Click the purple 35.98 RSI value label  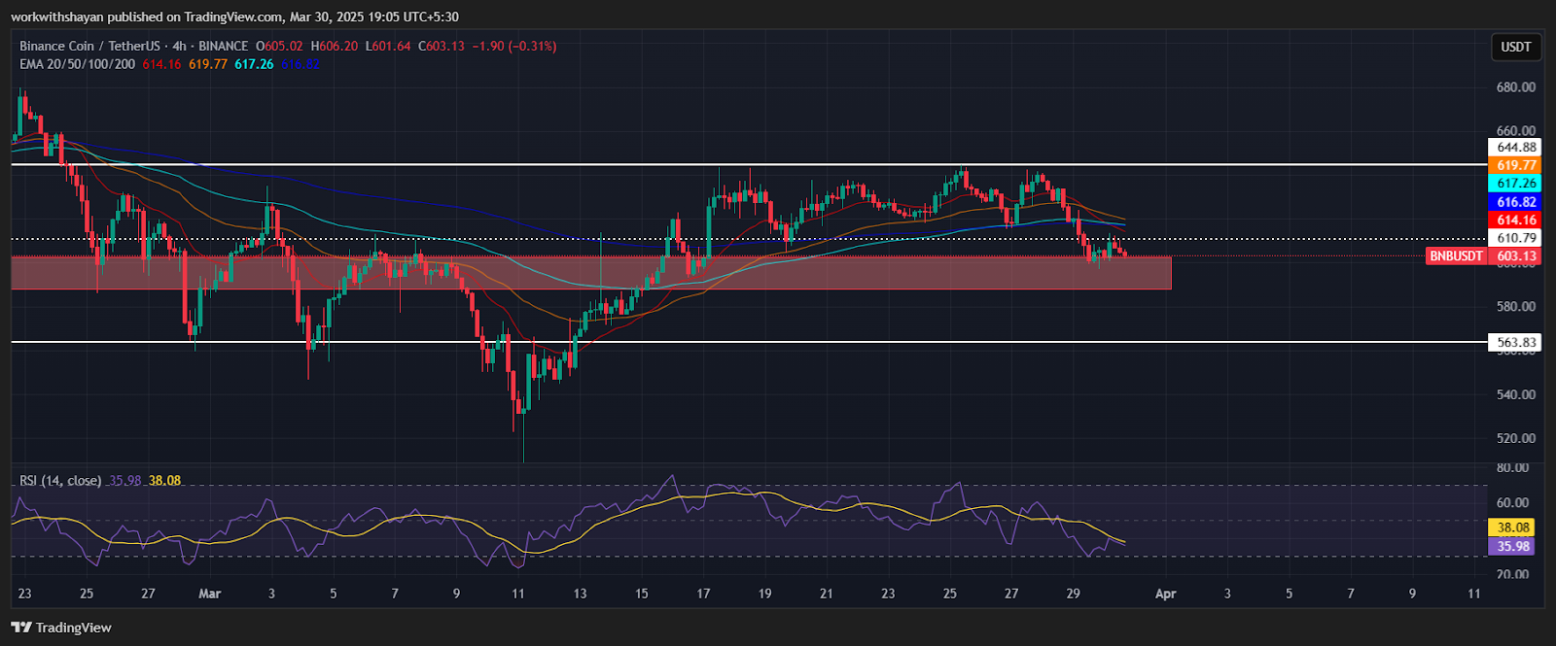(x=1512, y=546)
